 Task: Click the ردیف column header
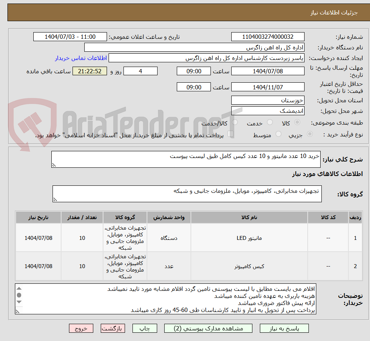355,218
